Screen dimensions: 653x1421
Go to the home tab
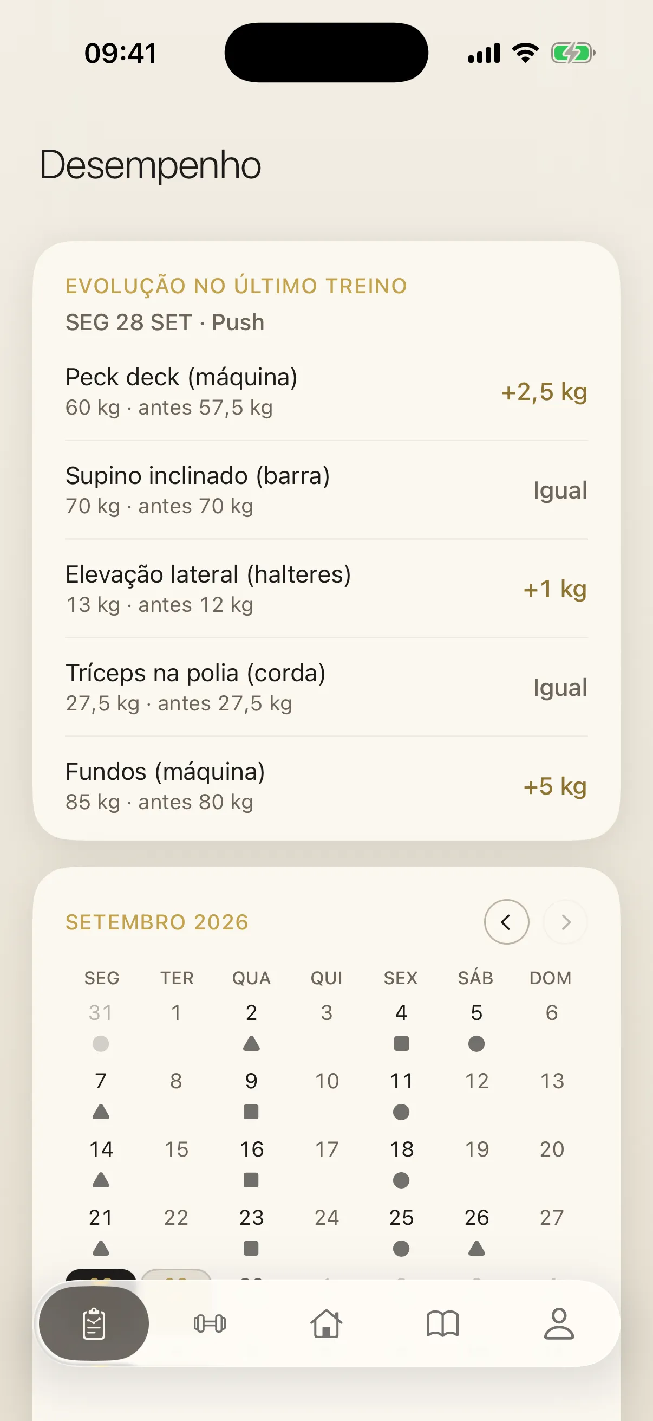pyautogui.click(x=326, y=1323)
